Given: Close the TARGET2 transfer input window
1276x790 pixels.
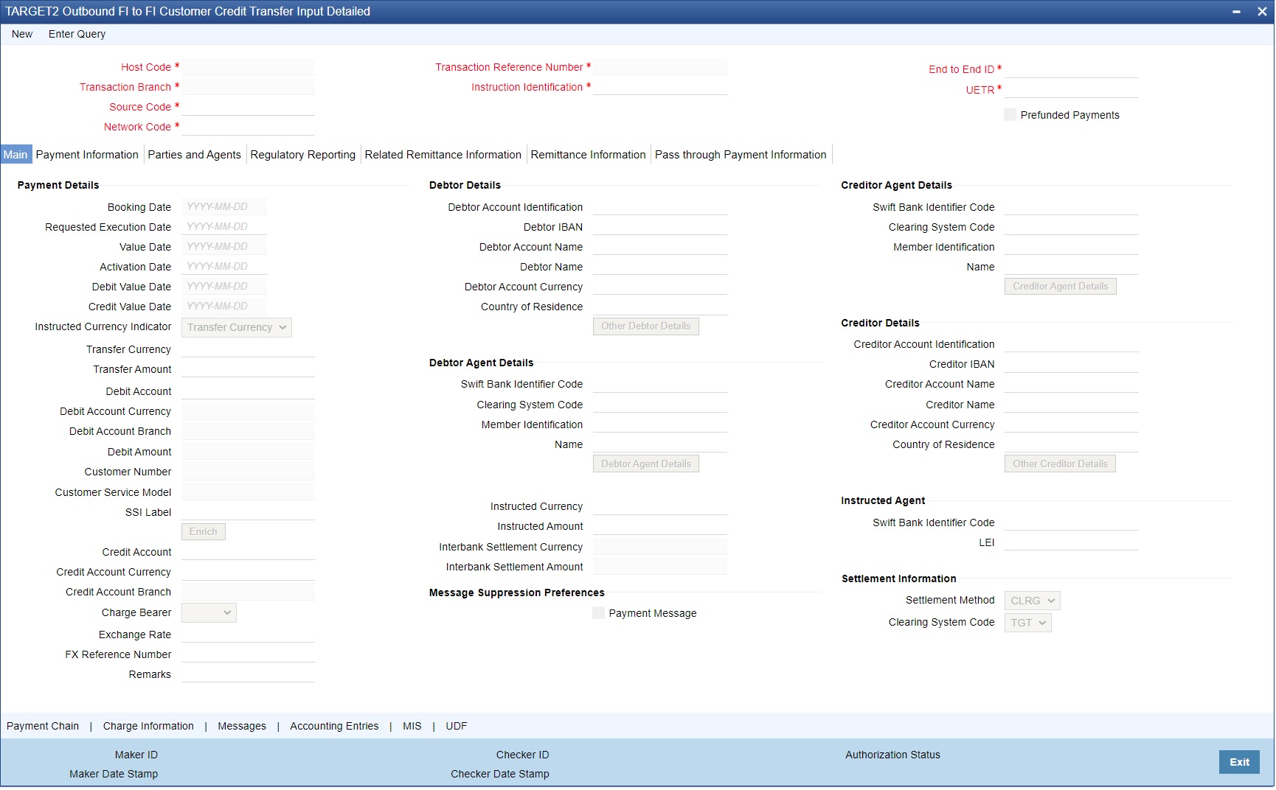Looking at the screenshot, I should tap(1262, 12).
